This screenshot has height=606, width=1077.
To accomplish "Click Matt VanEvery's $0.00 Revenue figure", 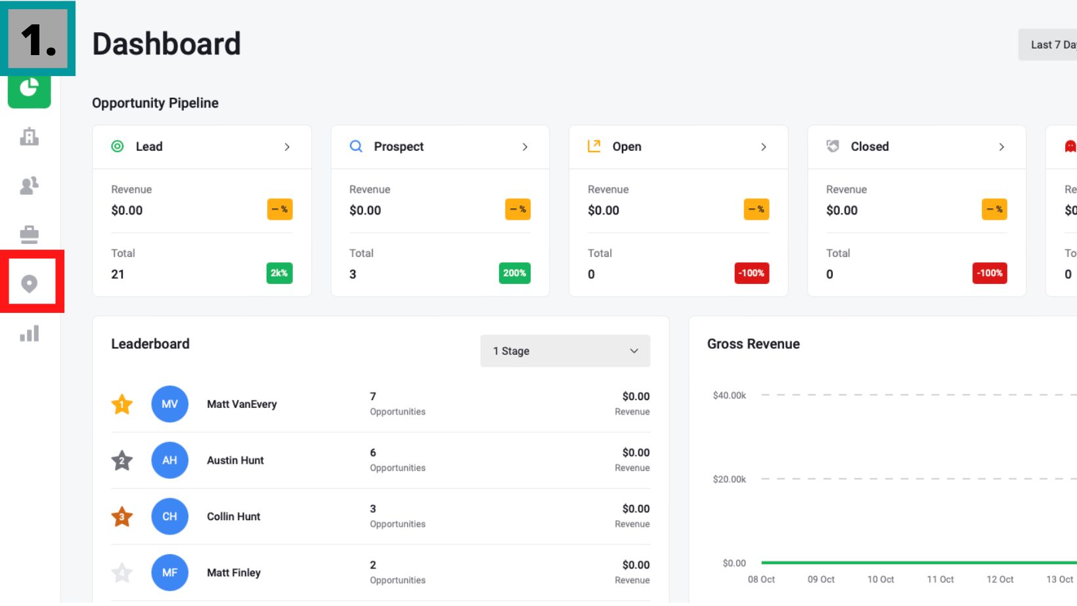I will (632, 404).
